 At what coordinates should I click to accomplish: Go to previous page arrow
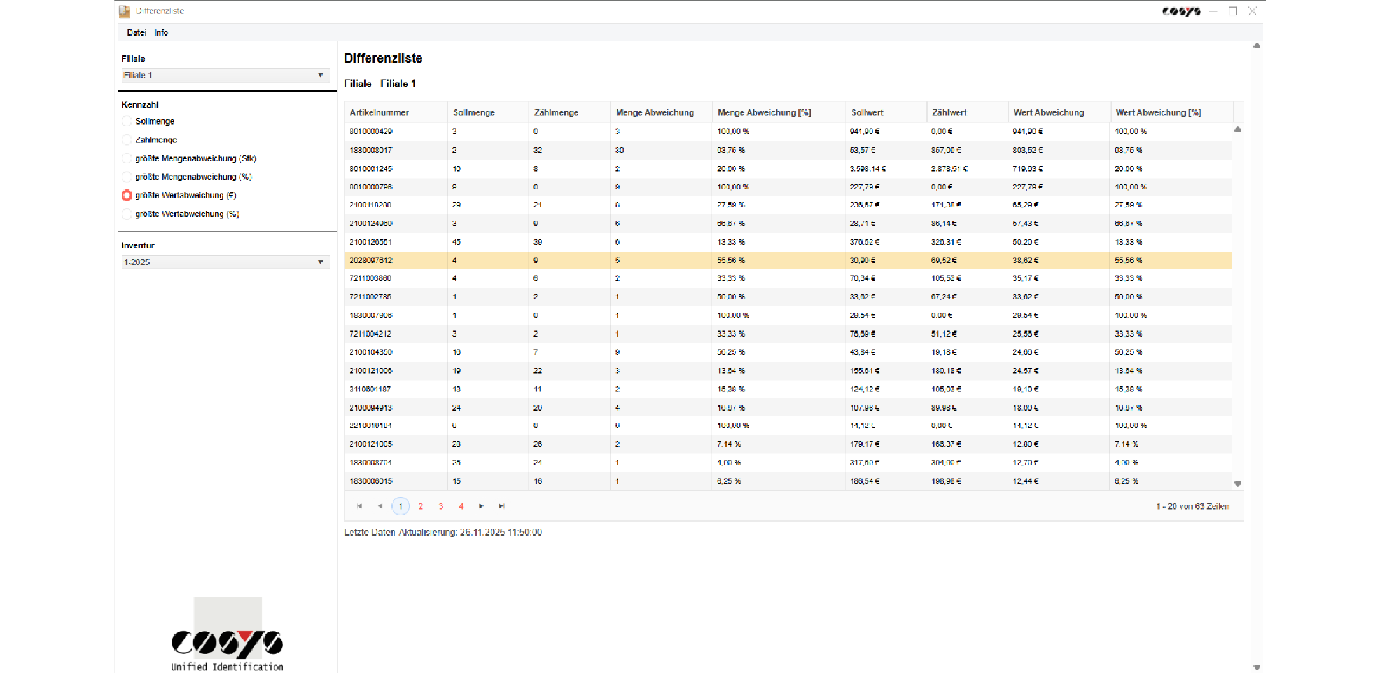click(x=380, y=506)
